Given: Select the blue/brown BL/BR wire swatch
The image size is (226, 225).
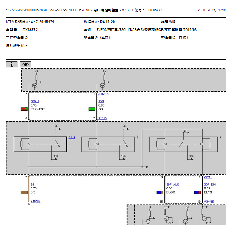Looking at the screenshot, I should click(160, 192).
